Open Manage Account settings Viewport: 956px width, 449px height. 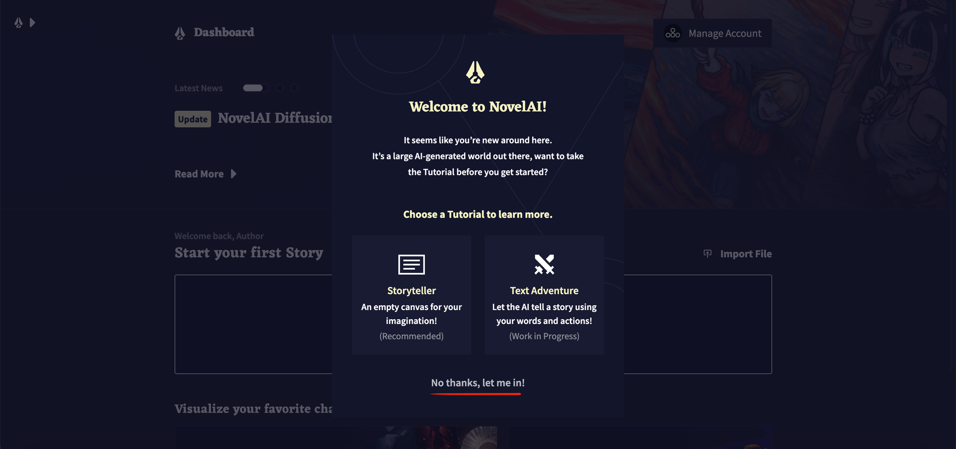(x=712, y=33)
